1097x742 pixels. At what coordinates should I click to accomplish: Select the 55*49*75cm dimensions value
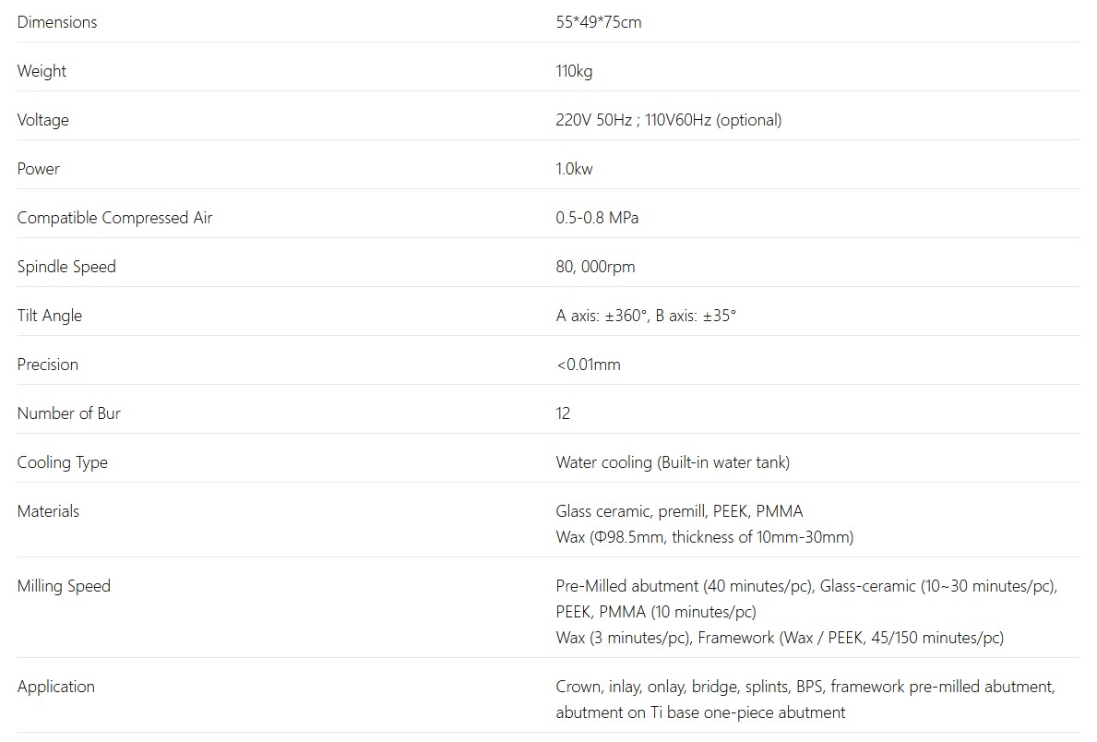pos(598,22)
